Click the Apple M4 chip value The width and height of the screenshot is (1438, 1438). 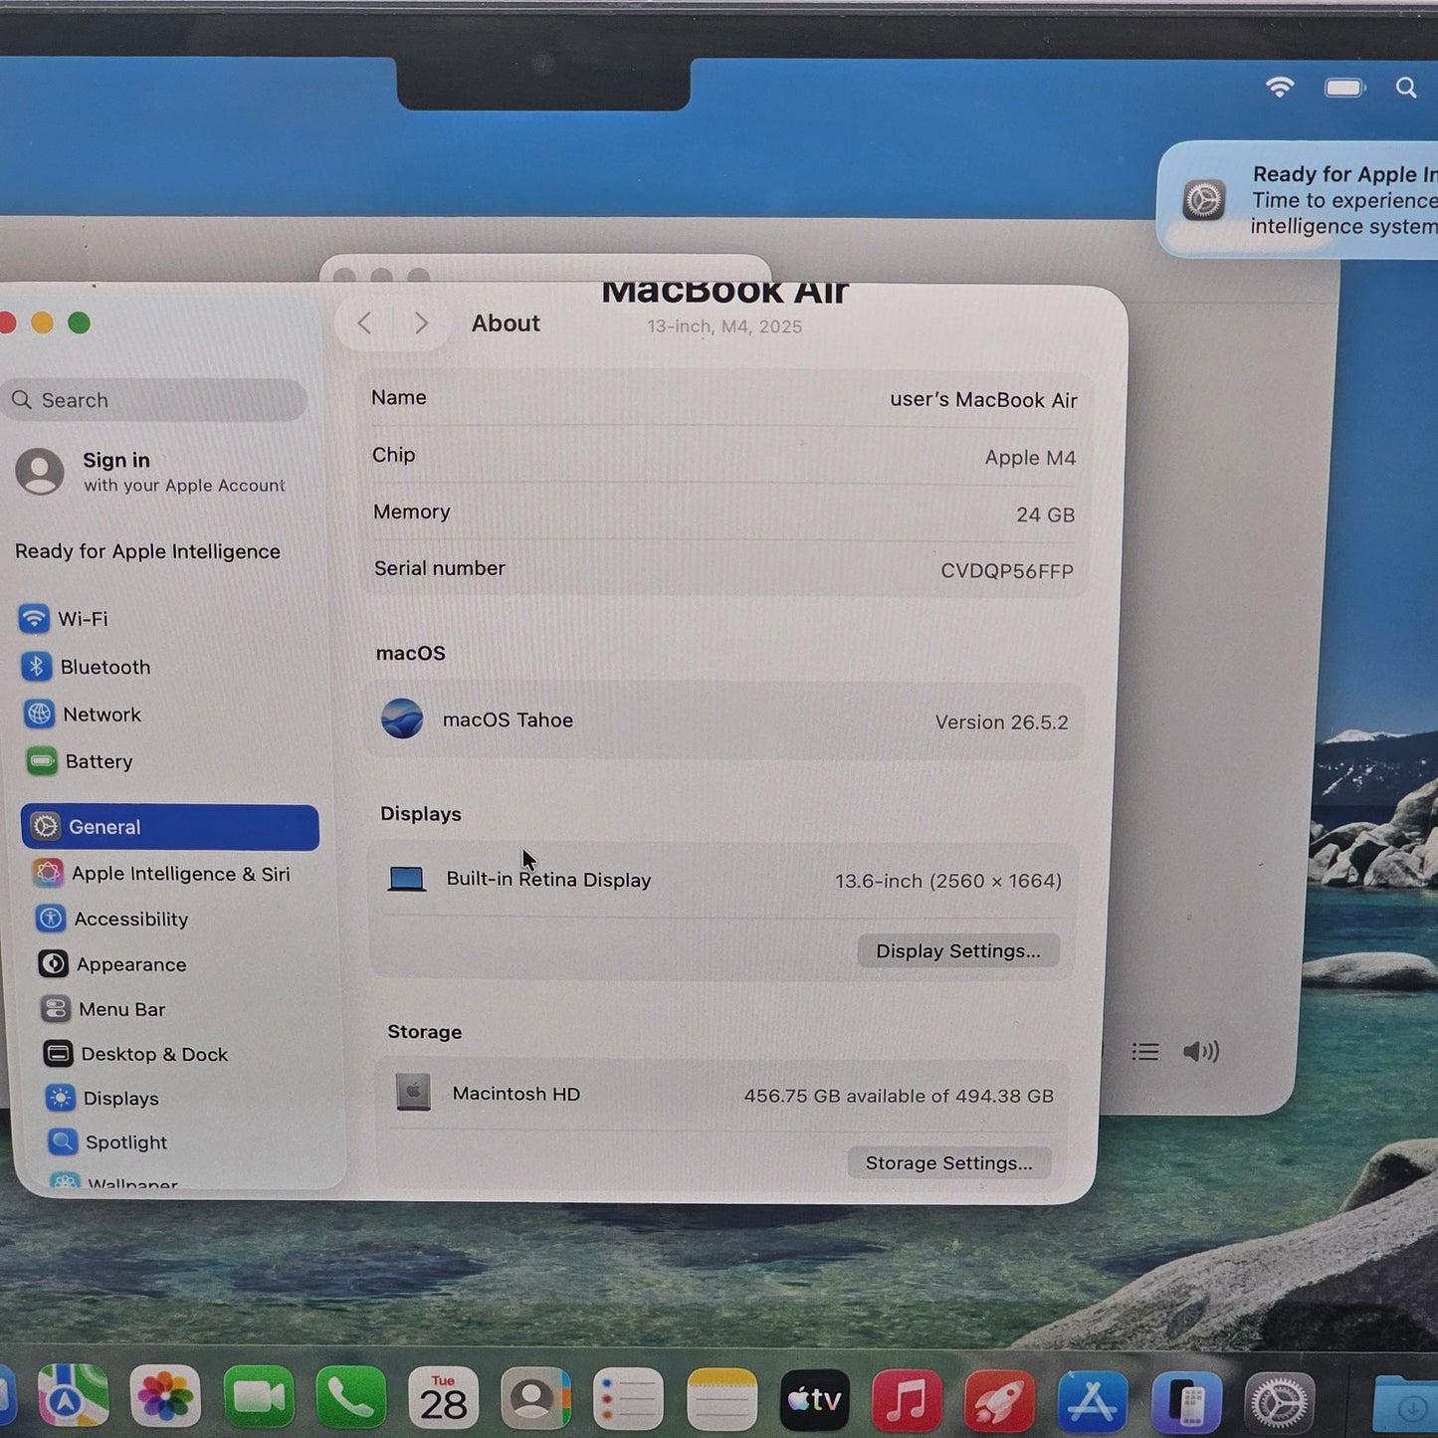pos(1030,458)
